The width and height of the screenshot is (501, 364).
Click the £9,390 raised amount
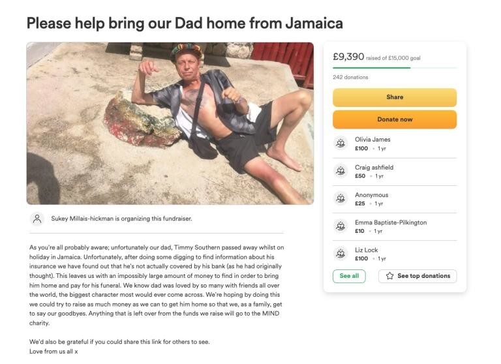[x=348, y=57]
